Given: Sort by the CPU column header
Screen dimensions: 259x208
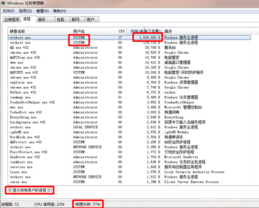Looking at the screenshot, I should point(121,31).
